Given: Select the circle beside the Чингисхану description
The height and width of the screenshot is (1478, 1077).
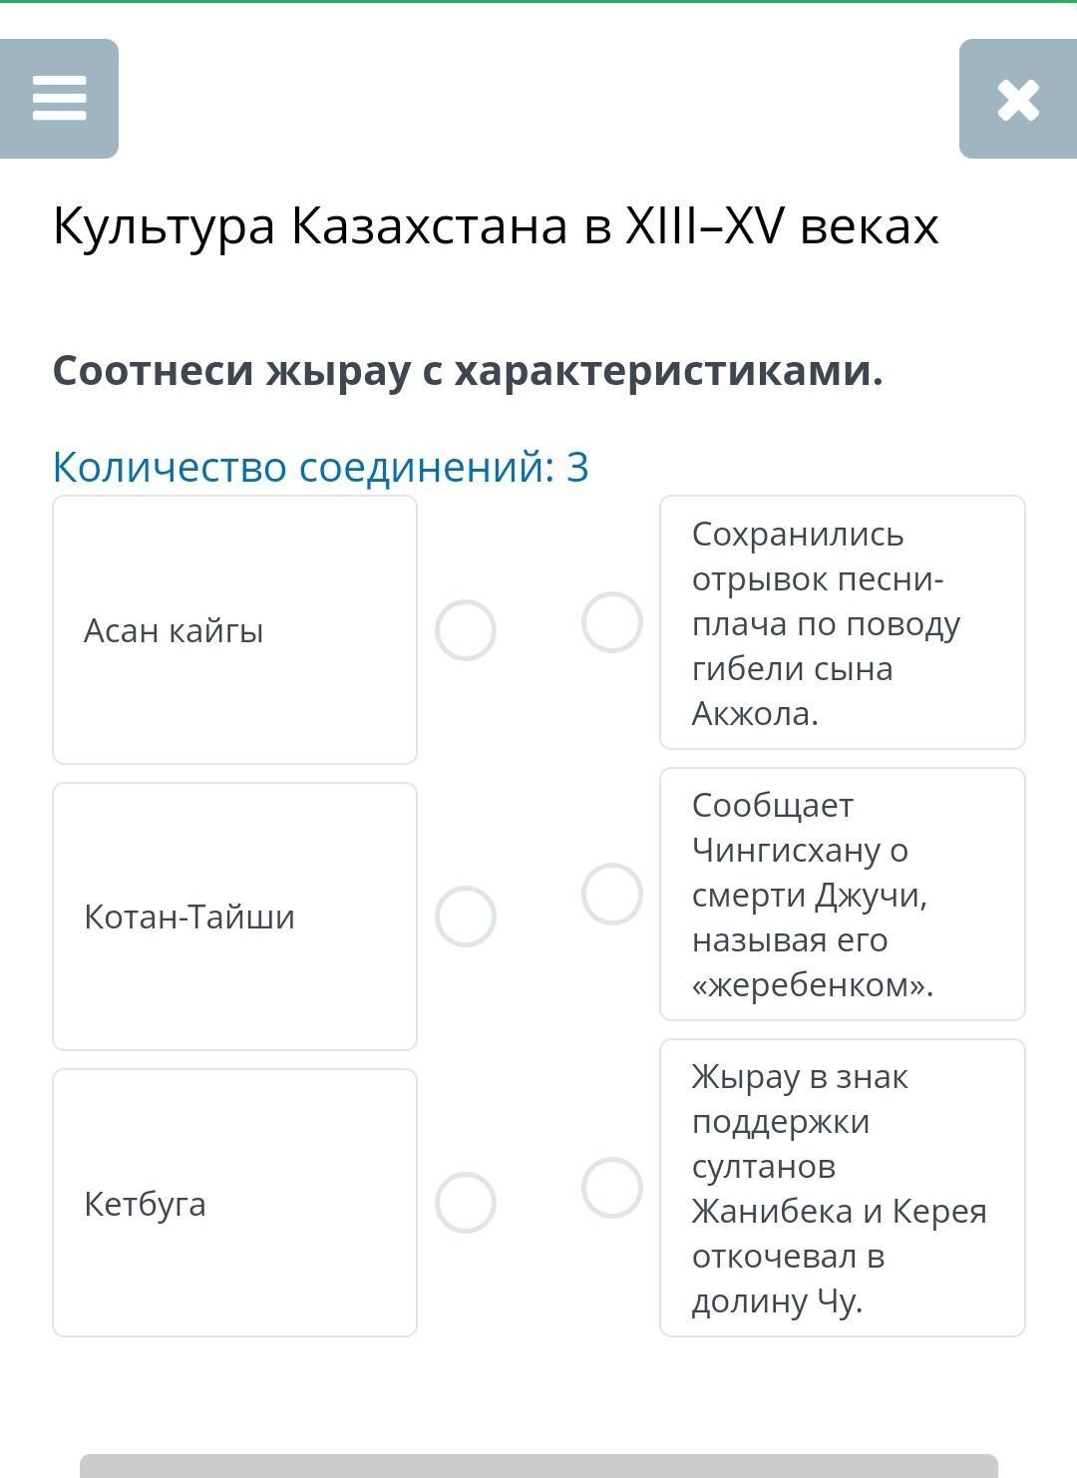Looking at the screenshot, I should pyautogui.click(x=611, y=894).
